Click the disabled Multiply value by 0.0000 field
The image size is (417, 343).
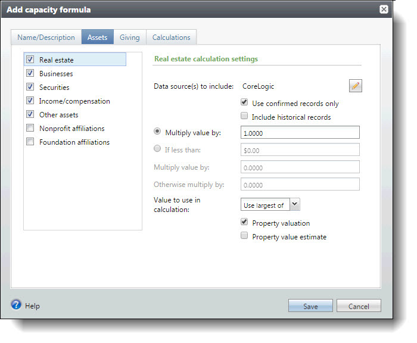(300, 167)
